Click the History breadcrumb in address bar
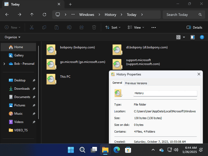 (110, 15)
